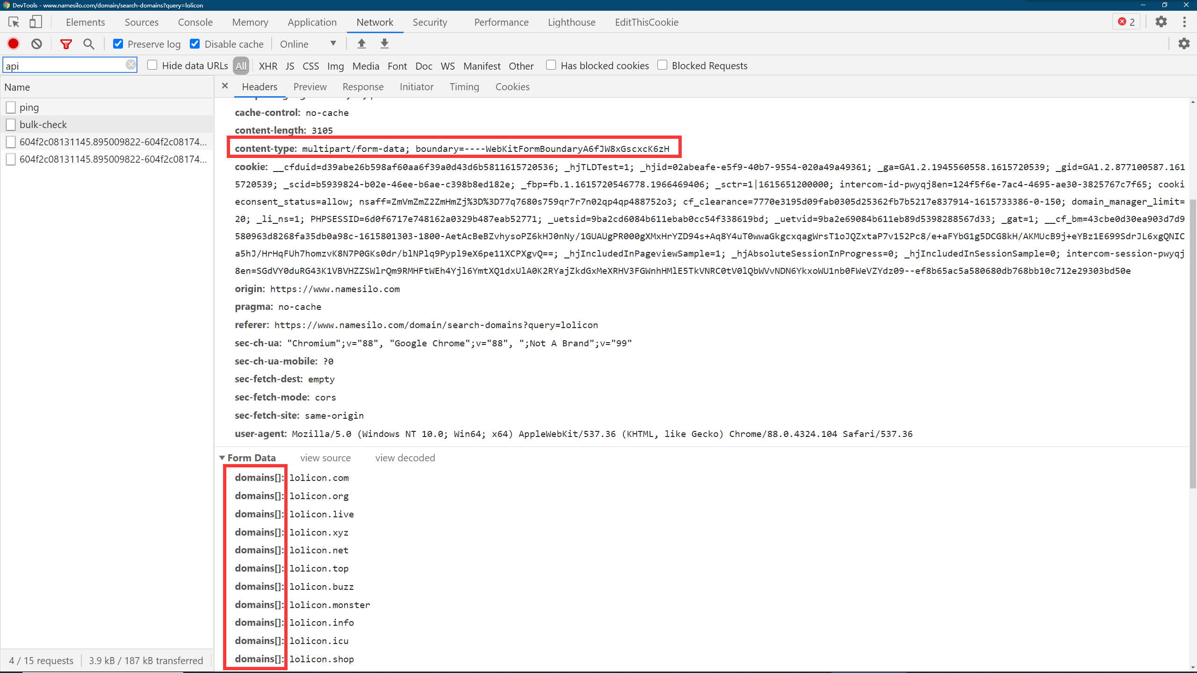This screenshot has height=673, width=1197.
Task: Click the export HAR download arrow
Action: pos(384,44)
